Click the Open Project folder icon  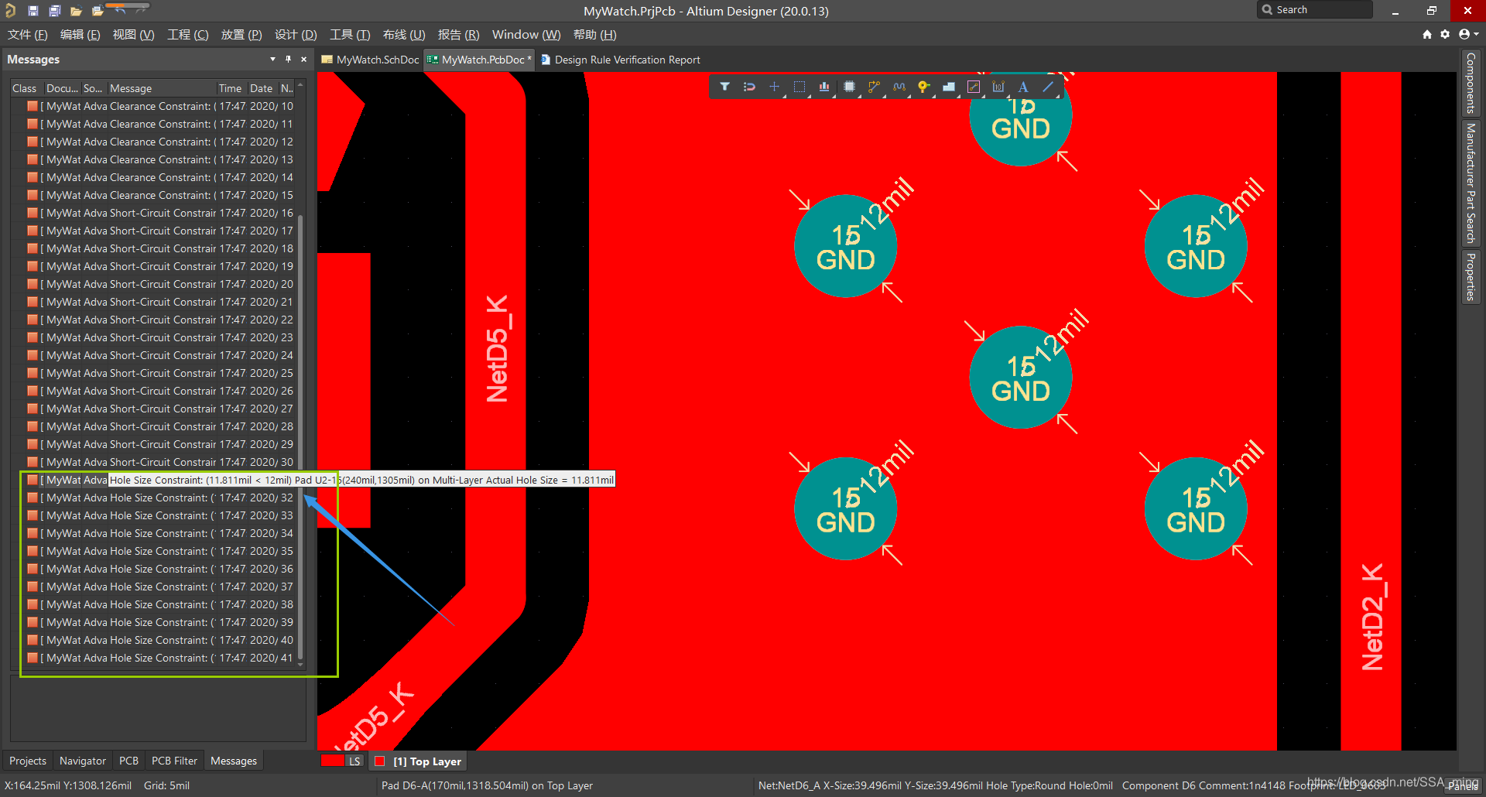pos(98,11)
